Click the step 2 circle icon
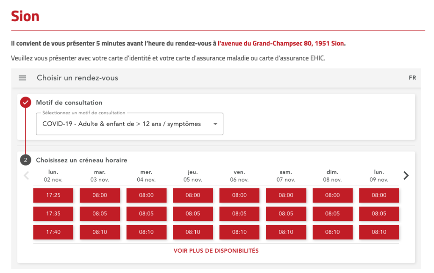Viewport: 434px width, 273px height. (25, 160)
